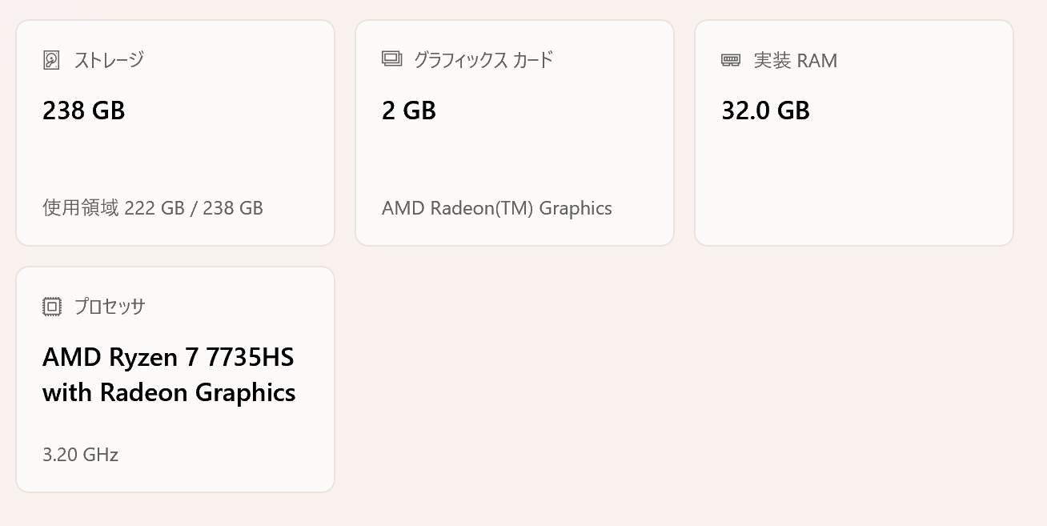Click the 2 GB graphics memory value
The width and height of the screenshot is (1047, 526).
409,110
